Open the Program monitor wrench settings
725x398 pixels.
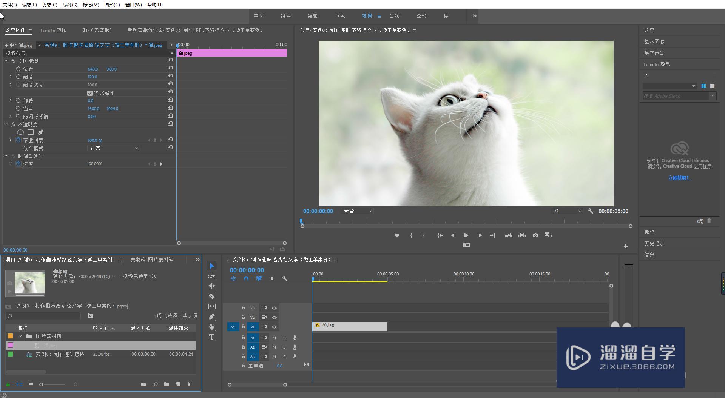591,211
